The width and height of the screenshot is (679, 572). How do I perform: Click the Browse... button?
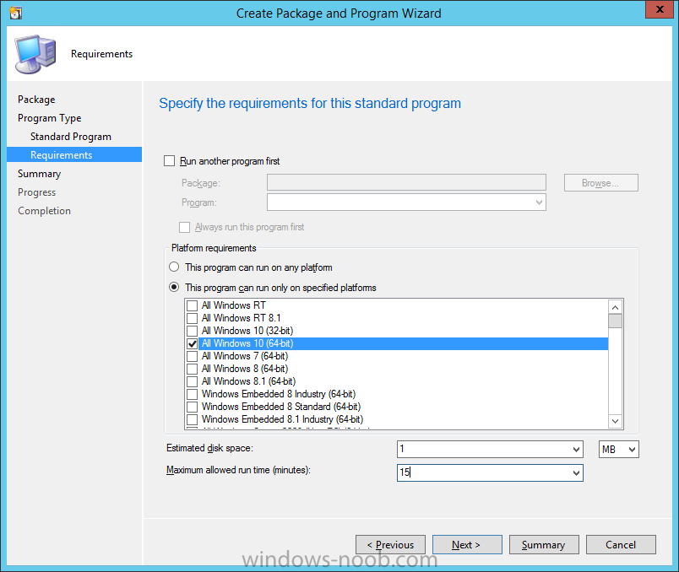coord(600,183)
